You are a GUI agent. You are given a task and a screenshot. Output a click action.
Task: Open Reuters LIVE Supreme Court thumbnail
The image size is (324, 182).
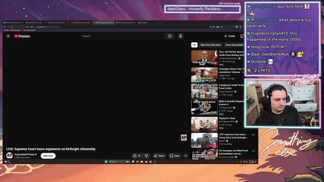tap(204, 140)
